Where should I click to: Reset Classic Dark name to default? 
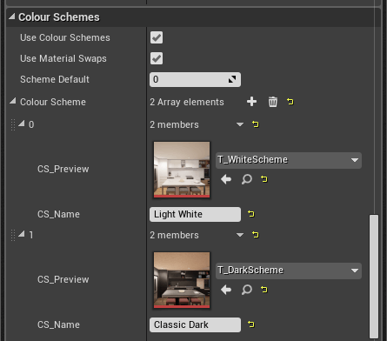[x=251, y=324]
